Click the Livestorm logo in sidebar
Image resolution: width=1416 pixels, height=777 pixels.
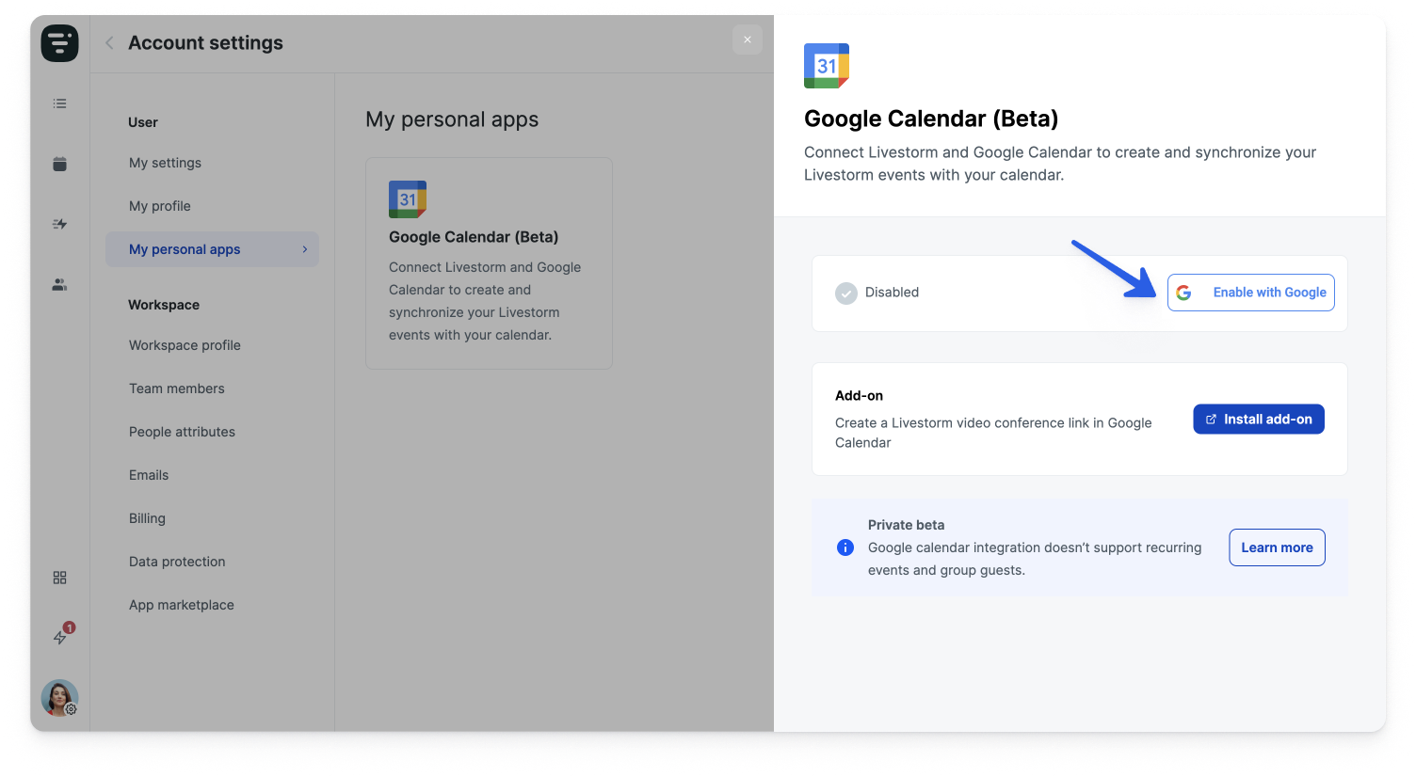[59, 43]
